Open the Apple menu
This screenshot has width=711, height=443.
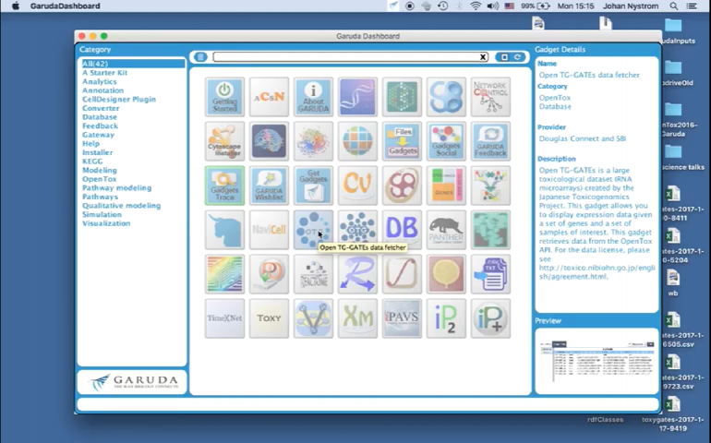tap(16, 6)
